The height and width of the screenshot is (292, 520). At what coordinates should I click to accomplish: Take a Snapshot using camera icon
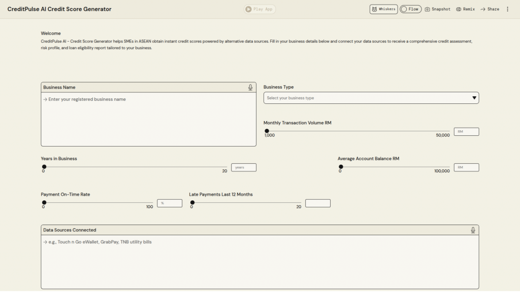pos(437,9)
